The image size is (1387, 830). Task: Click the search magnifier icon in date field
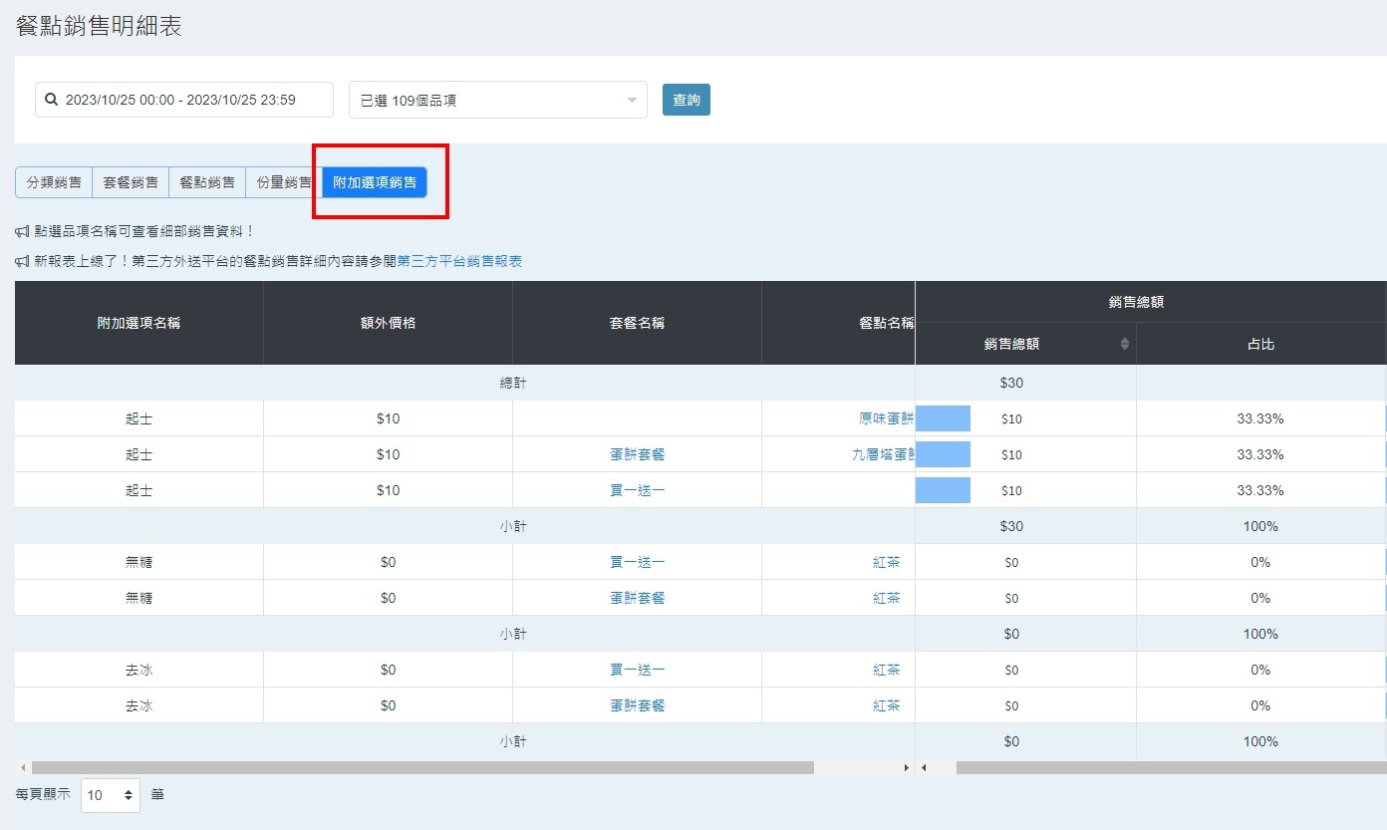tap(52, 100)
